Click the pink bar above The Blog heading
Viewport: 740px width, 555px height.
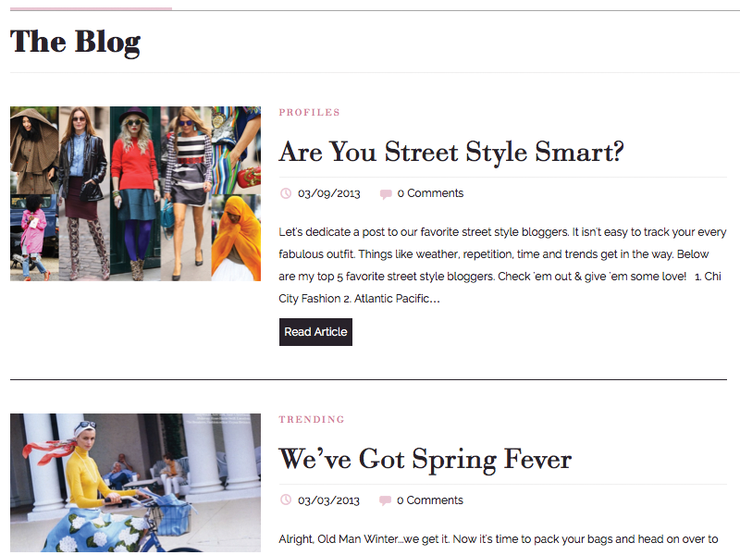(90, 9)
